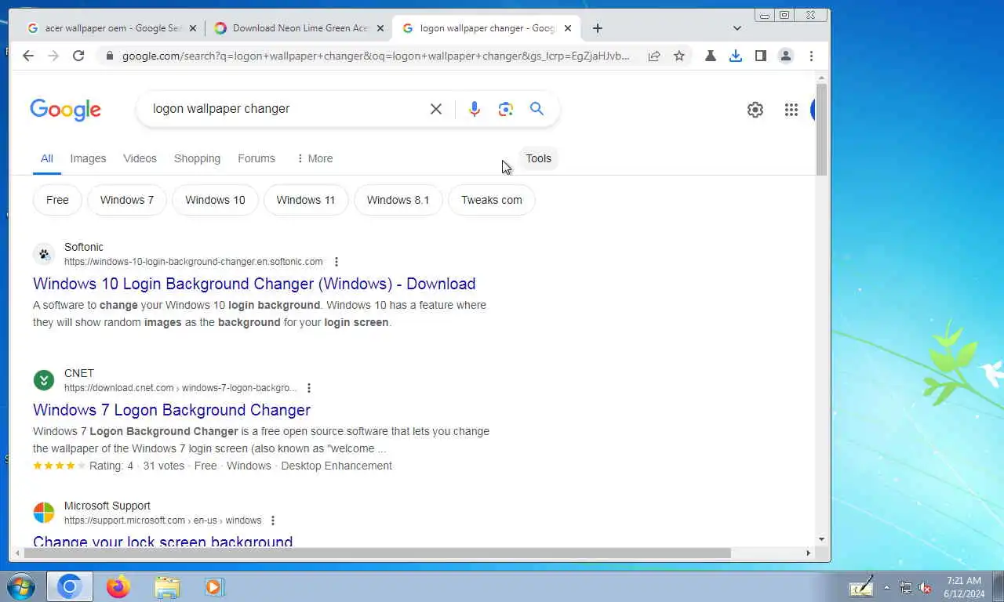Apply the Tweaks com filter chip
Image resolution: width=1004 pixels, height=602 pixels.
[x=492, y=200]
